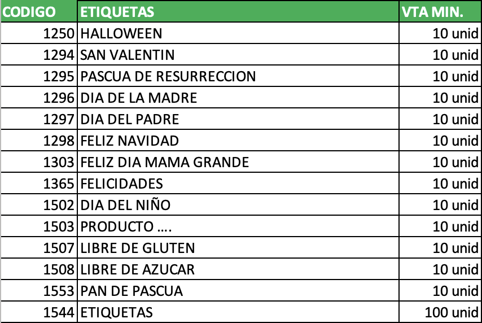Click the LIBRE DE AZUCAR cell
Viewport: 482px width, 323px height.
click(238, 269)
